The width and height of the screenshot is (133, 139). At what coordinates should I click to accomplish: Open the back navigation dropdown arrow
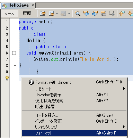pyautogui.click(x=57, y=14)
